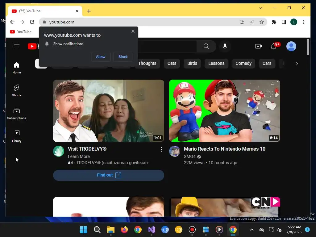Viewport: 316px width, 237px height.
Task: Open Library in the sidebar
Action: (x=17, y=136)
